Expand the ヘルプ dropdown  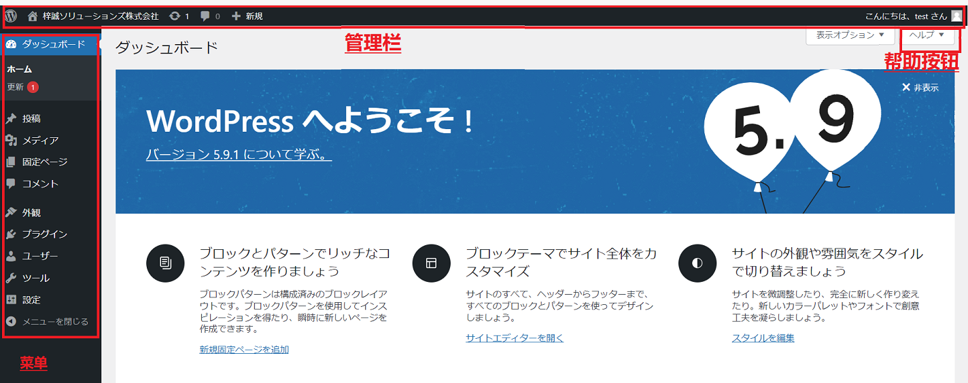coord(927,35)
